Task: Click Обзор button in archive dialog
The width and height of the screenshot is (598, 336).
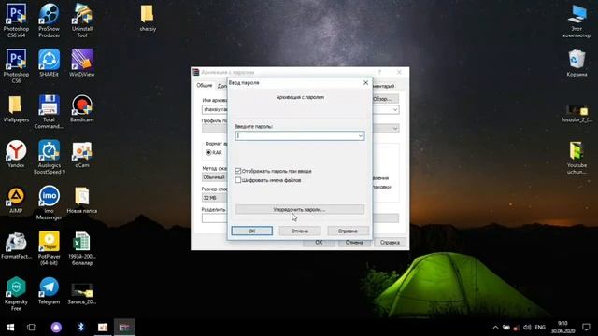Action: (385, 99)
